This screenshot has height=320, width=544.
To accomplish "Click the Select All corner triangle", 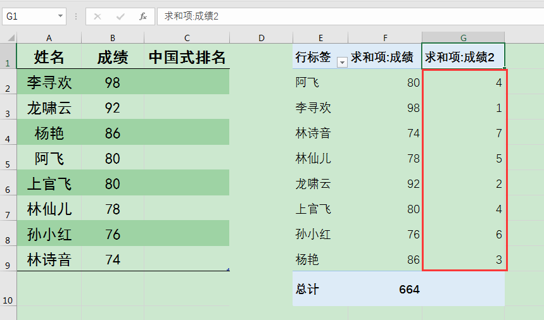I will (x=11, y=37).
